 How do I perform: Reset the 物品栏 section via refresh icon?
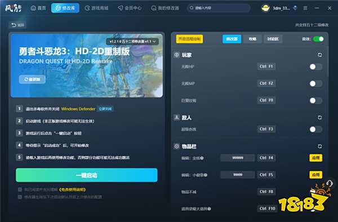click(x=319, y=146)
